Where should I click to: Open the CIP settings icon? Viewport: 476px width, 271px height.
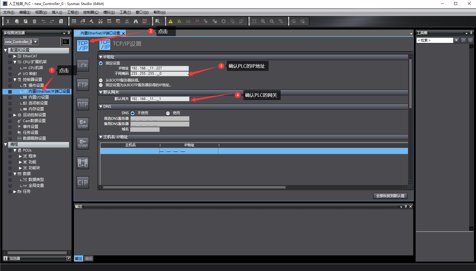click(x=83, y=182)
